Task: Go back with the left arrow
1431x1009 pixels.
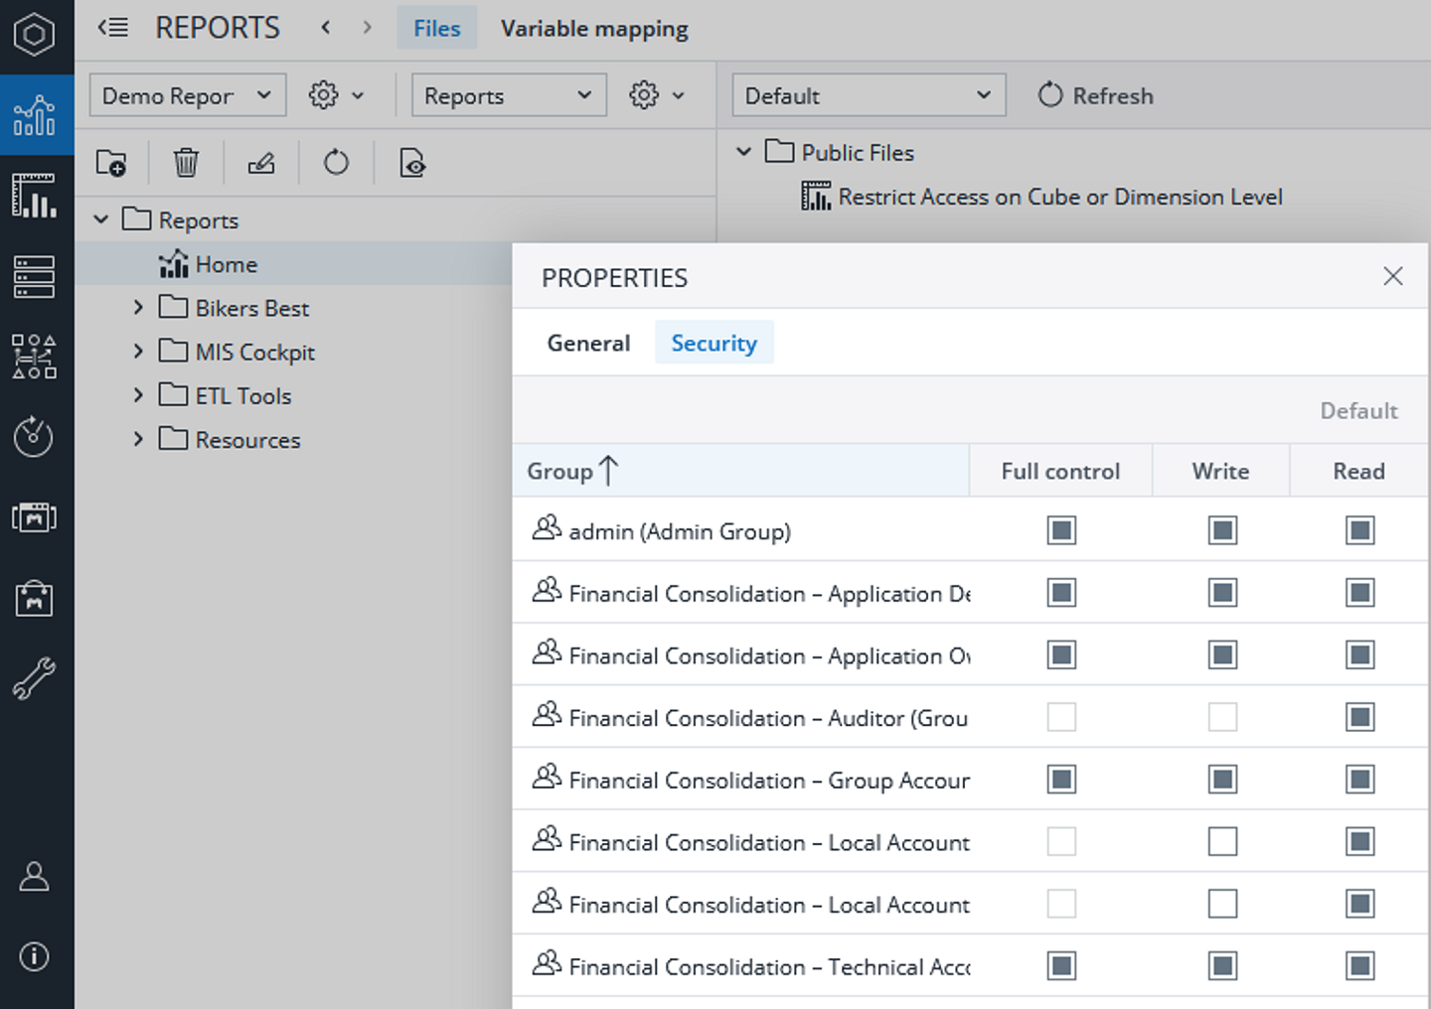Action: point(325,28)
